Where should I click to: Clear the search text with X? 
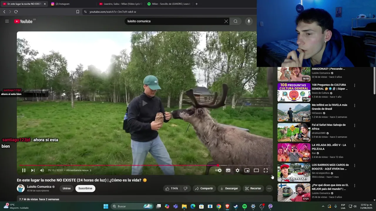[x=226, y=21]
